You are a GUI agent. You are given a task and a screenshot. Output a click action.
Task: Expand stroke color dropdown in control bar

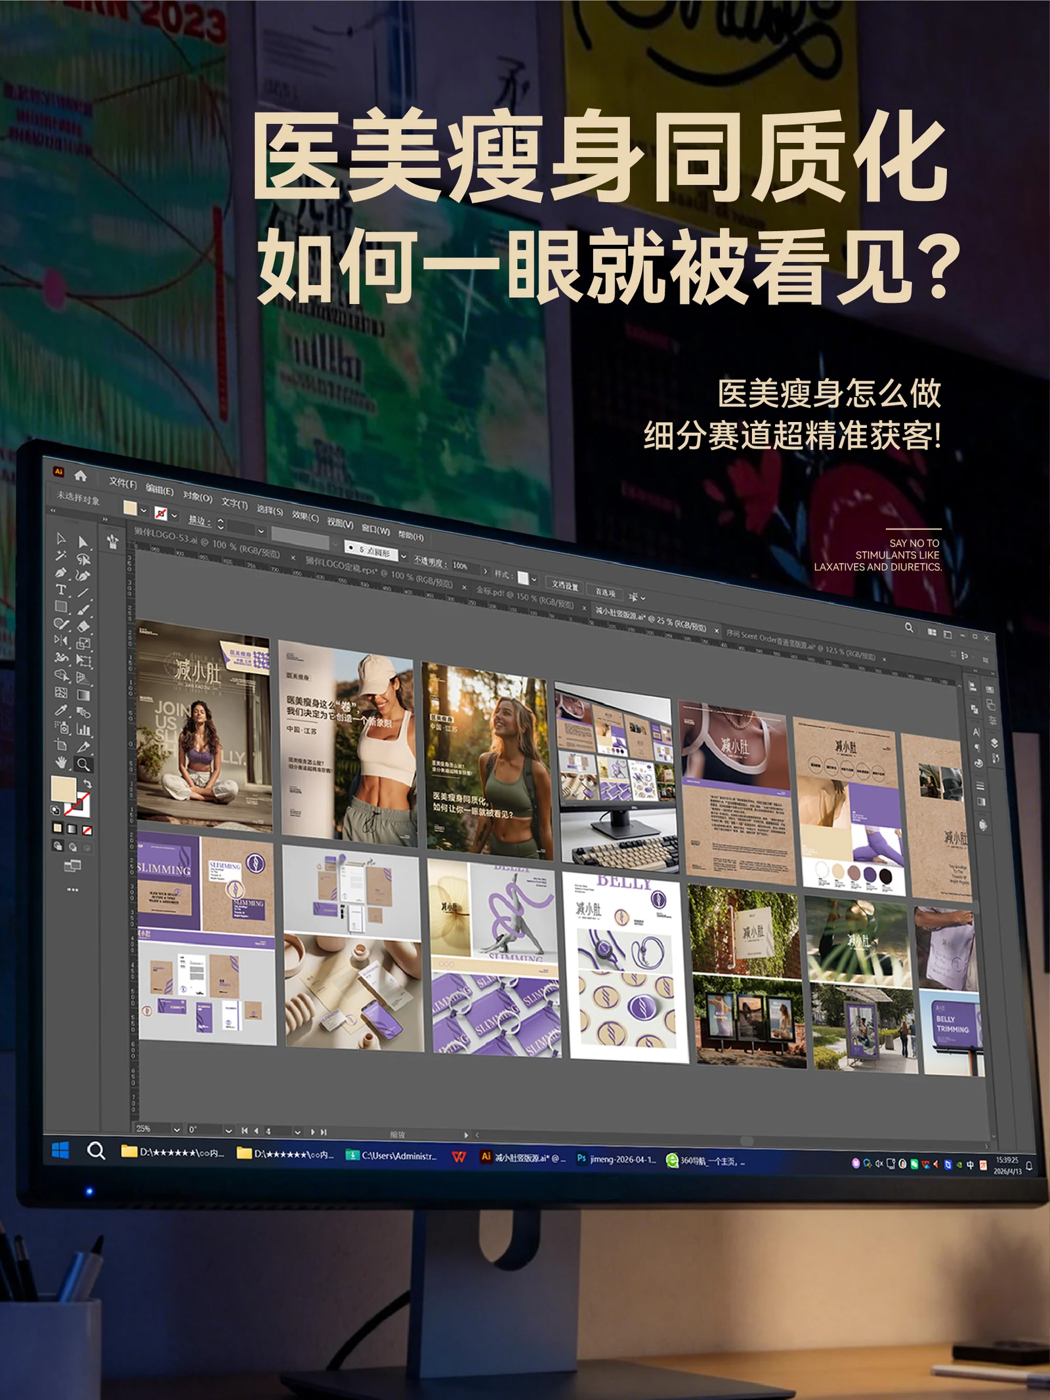pos(174,516)
